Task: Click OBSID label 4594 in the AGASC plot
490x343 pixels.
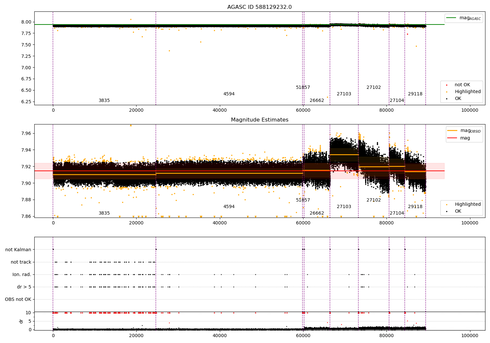Action: pos(229,94)
